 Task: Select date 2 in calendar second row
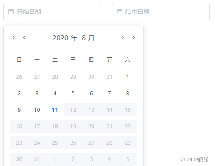click(x=19, y=94)
